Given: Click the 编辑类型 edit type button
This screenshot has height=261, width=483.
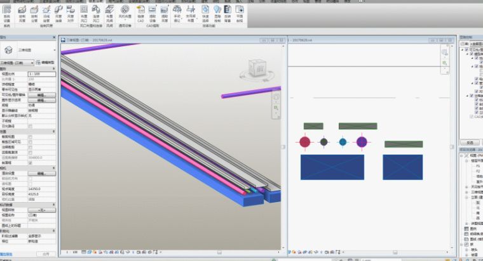Looking at the screenshot, I should pos(45,63).
